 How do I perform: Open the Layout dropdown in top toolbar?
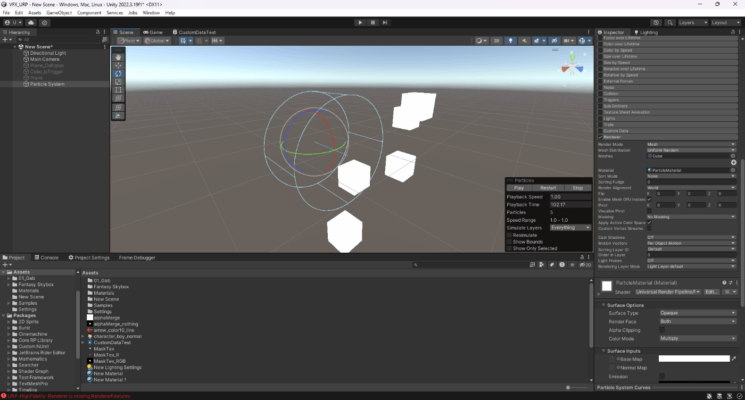[725, 23]
